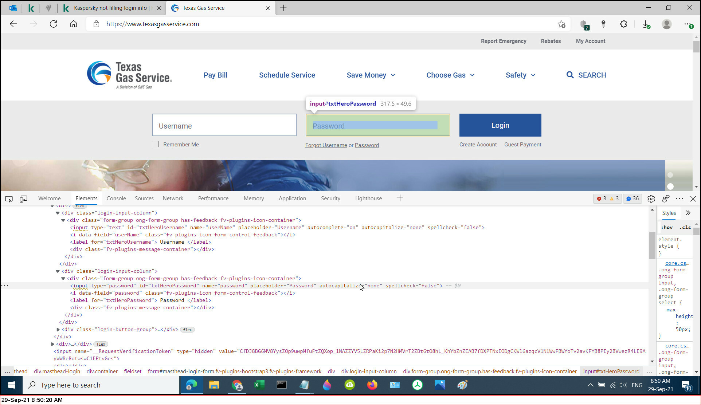
Task: Switch to the Sources tab
Action: point(144,198)
